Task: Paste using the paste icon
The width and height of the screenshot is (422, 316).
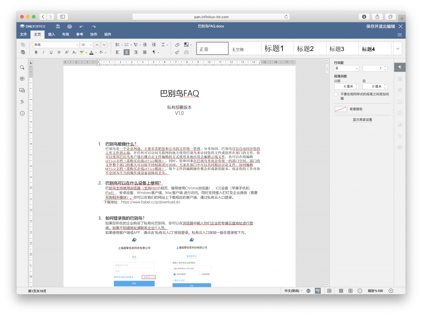Action: 23,52
